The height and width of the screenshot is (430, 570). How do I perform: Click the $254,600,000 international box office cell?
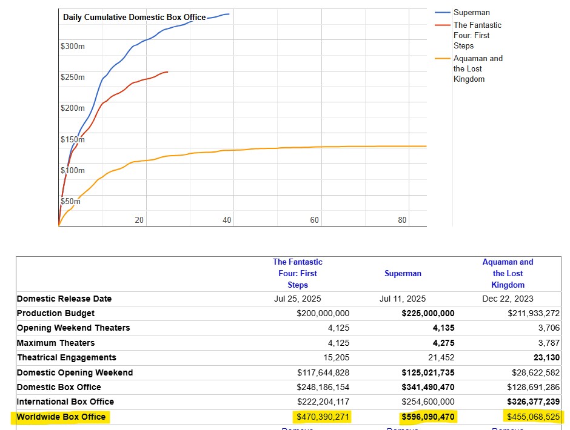(x=428, y=402)
